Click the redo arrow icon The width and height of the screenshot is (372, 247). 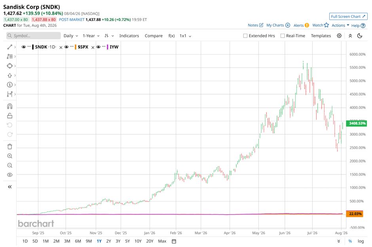pyautogui.click(x=9, y=135)
